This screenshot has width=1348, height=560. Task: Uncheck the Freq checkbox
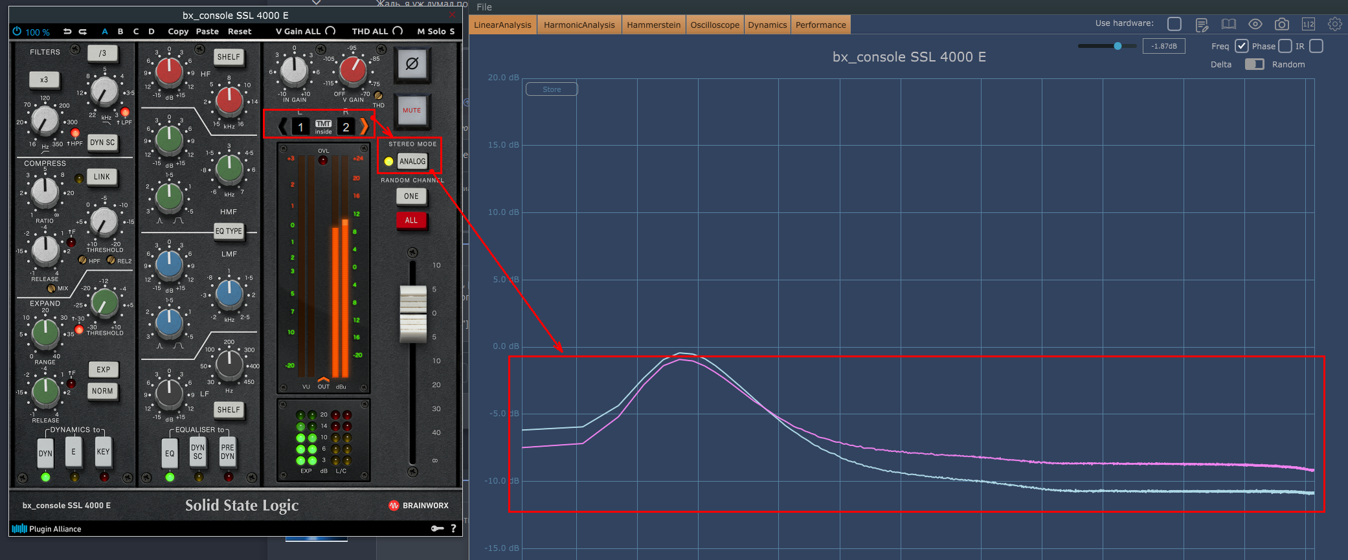pos(1241,46)
